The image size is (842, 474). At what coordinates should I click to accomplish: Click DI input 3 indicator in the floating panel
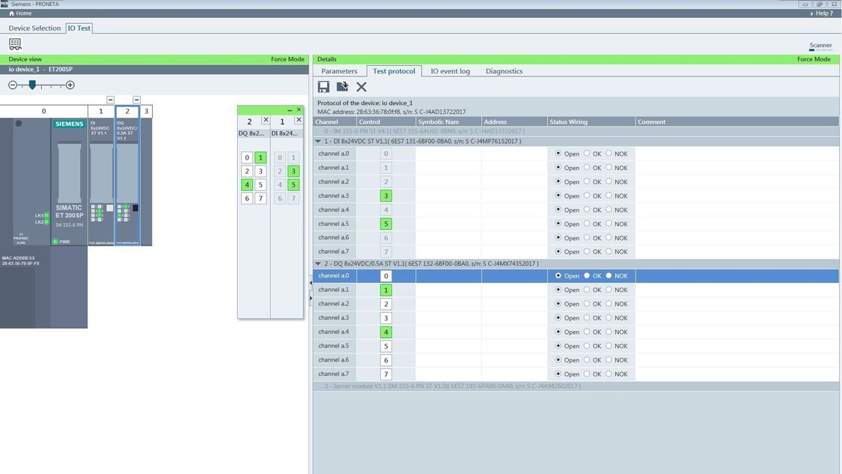[x=293, y=171]
